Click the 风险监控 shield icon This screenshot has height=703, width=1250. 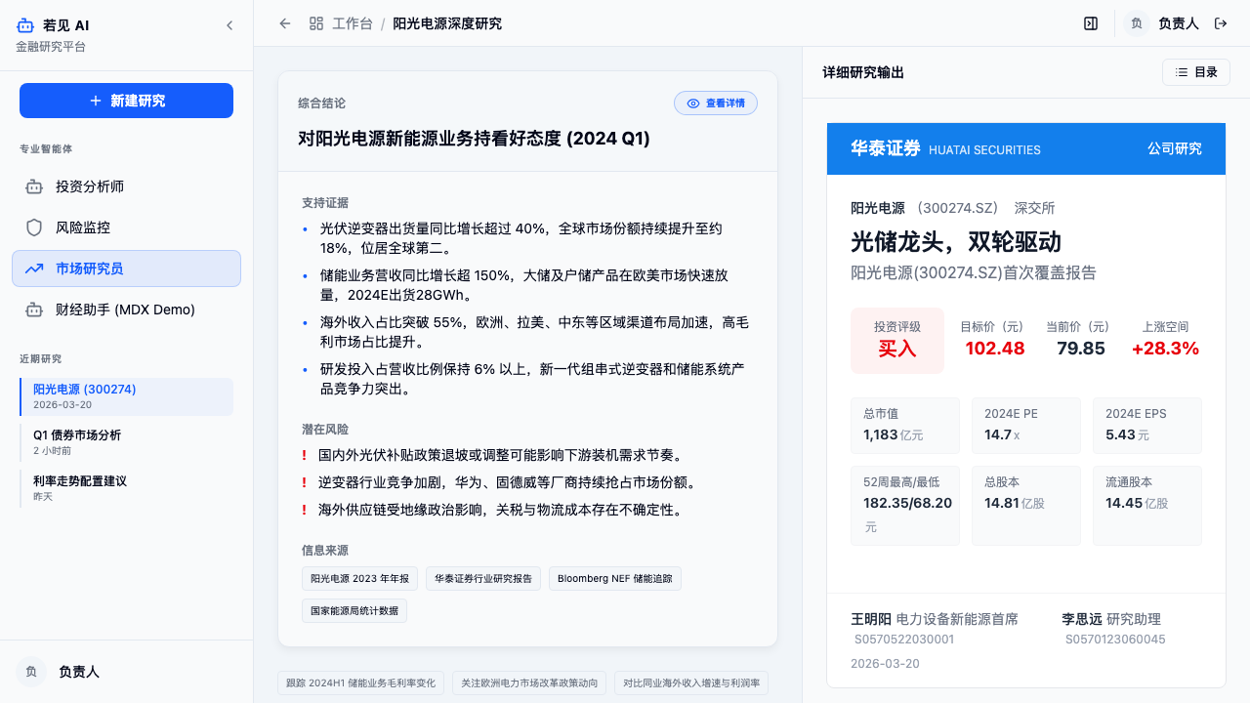[34, 227]
